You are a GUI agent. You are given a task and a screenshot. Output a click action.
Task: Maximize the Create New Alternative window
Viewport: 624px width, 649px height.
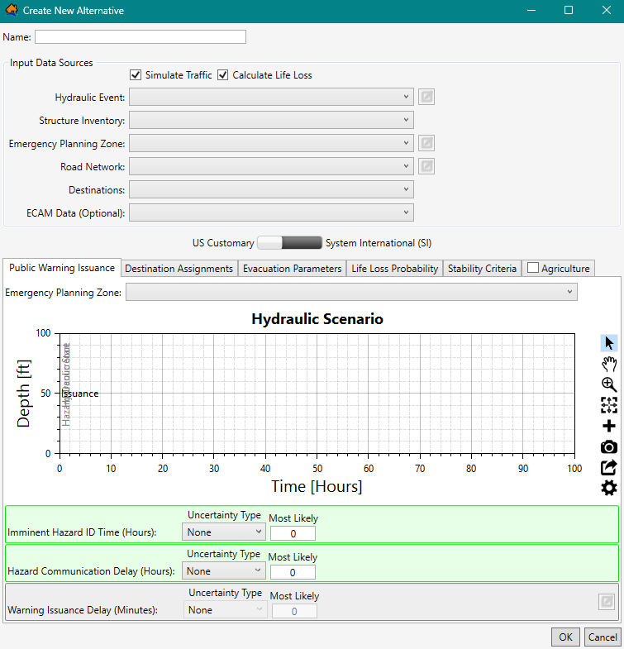[569, 11]
